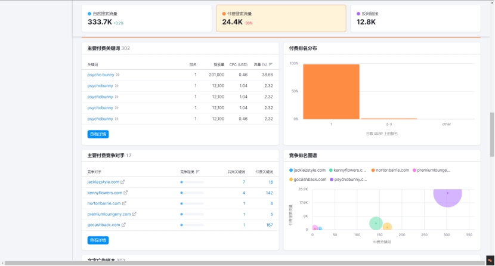This screenshot has width=495, height=266.
Task: Click the Semrush chat icon in bottom-right corner
Action: tap(490, 260)
